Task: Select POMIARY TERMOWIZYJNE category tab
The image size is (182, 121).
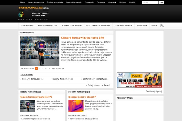Action: (x=72, y=25)
